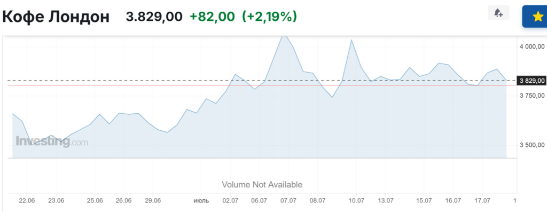Click the Volume Not Available text

[x=262, y=184]
